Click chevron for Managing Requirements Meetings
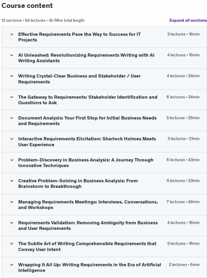Image resolution: width=207 pixels, height=278 pixels. [x=12, y=202]
